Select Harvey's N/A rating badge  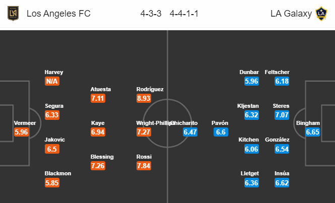(x=52, y=81)
